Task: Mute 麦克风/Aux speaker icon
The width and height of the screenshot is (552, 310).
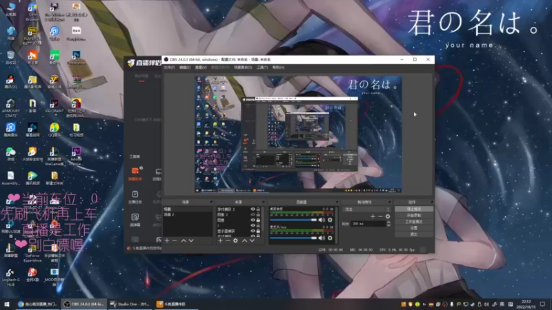Action: pos(322,238)
